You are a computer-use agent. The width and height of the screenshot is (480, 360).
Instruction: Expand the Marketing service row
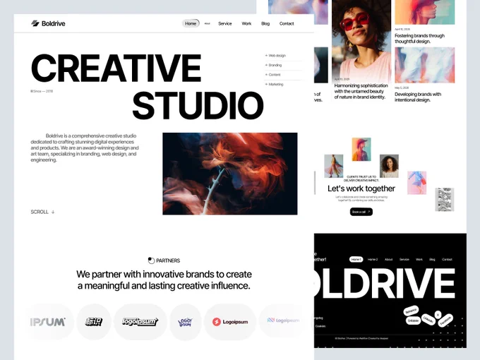pyautogui.click(x=283, y=84)
